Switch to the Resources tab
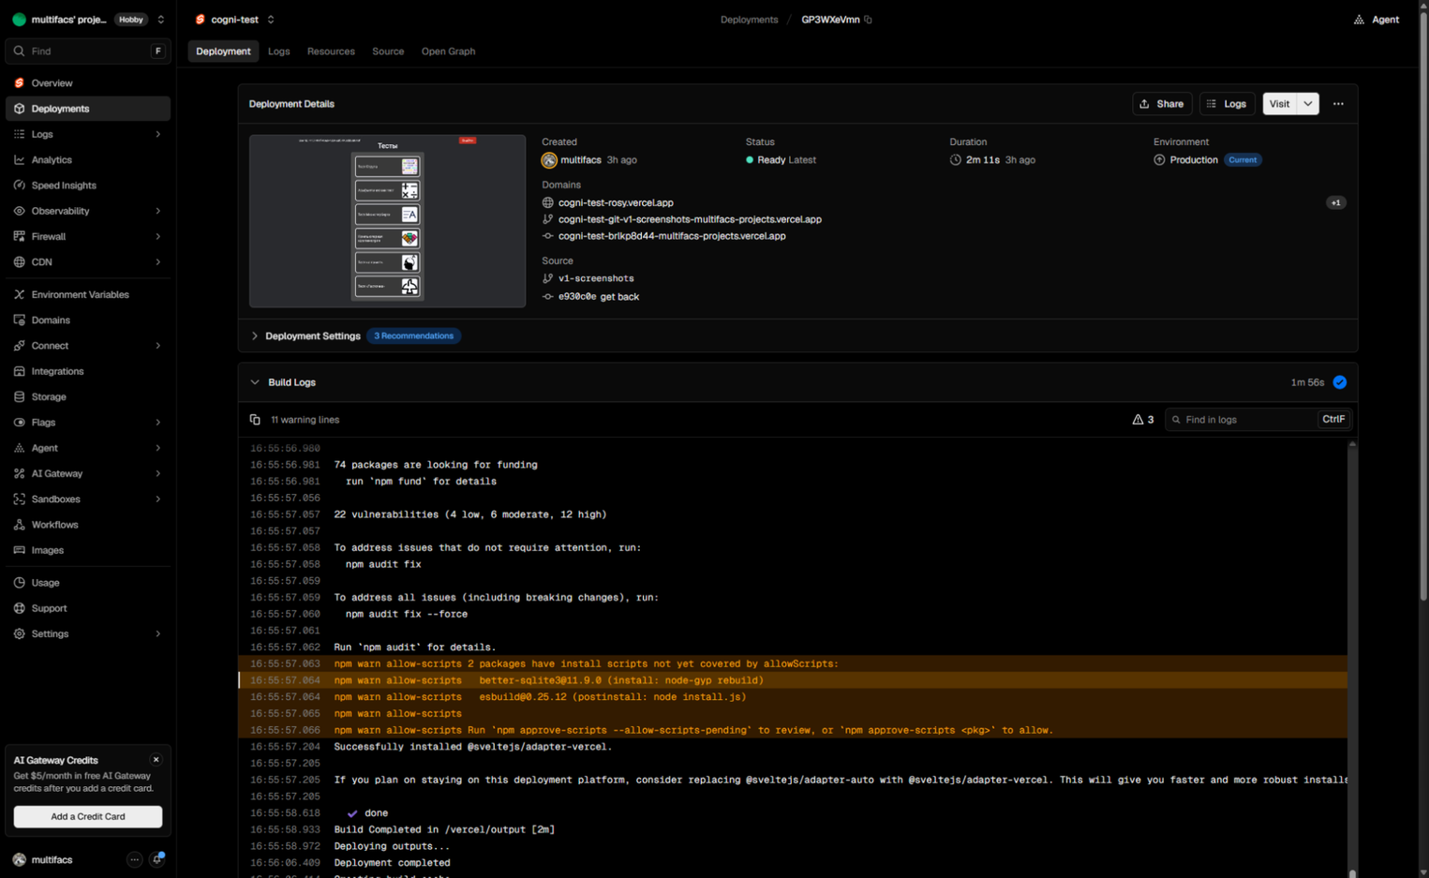The image size is (1429, 878). [331, 52]
